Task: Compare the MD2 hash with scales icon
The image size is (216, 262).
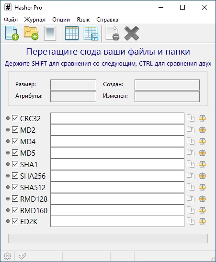Action: click(x=202, y=130)
